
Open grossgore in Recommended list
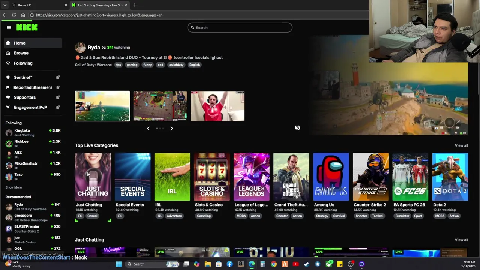coord(33,217)
